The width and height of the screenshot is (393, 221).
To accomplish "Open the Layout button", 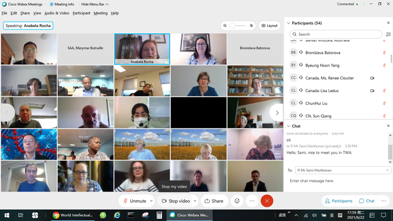I will (x=269, y=26).
